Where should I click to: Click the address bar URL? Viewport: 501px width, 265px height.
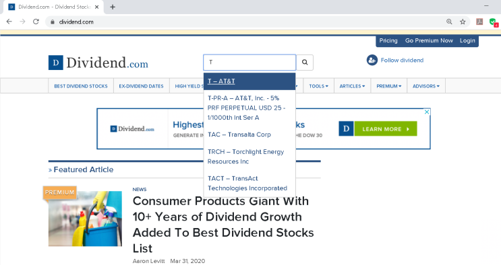[x=76, y=22]
